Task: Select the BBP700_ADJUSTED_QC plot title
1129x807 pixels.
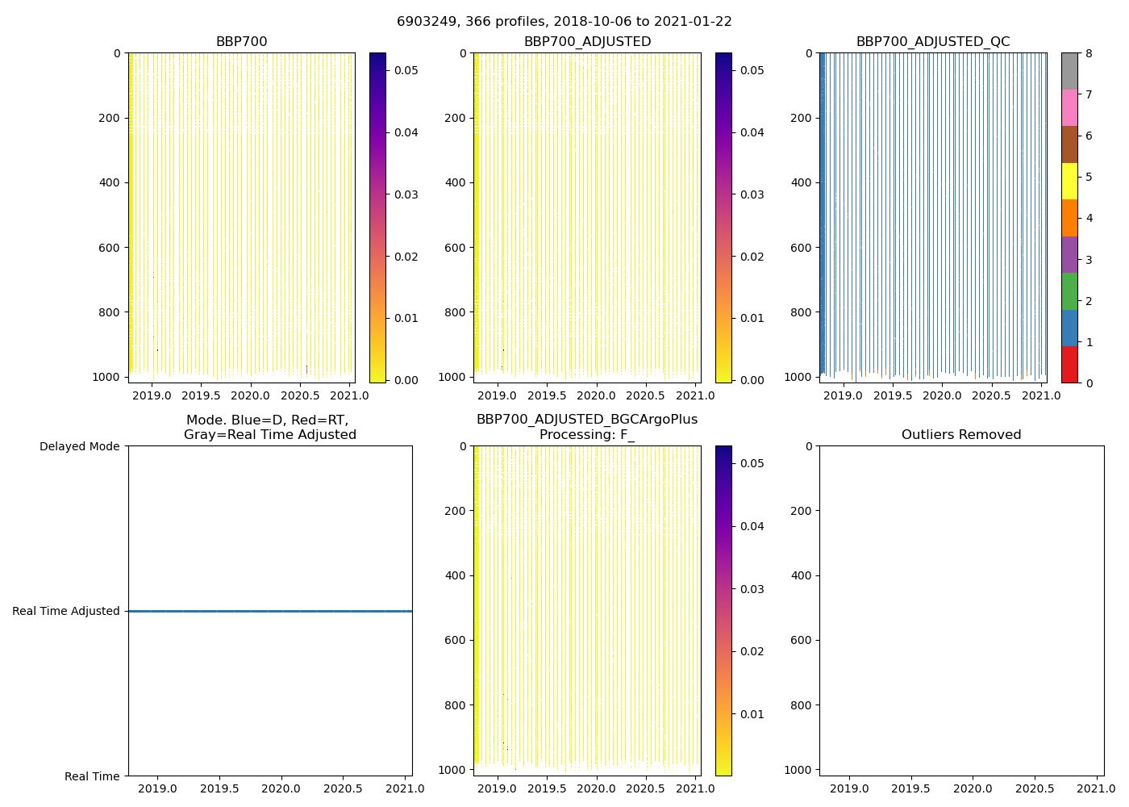Action: pyautogui.click(x=932, y=42)
